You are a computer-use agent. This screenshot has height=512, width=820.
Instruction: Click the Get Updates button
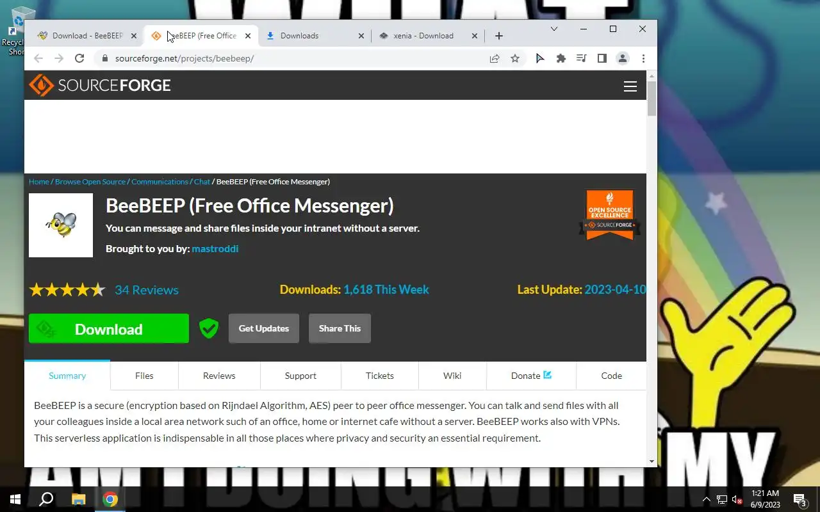(264, 328)
